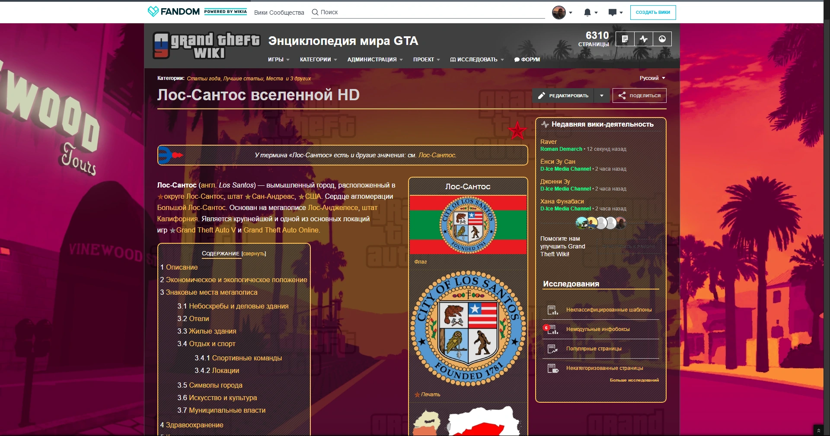Viewport: 830px width, 436px height.
Task: Open the Сан-Андреас state link
Action: pyautogui.click(x=273, y=197)
